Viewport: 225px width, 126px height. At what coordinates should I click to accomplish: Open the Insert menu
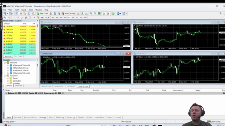17,10
